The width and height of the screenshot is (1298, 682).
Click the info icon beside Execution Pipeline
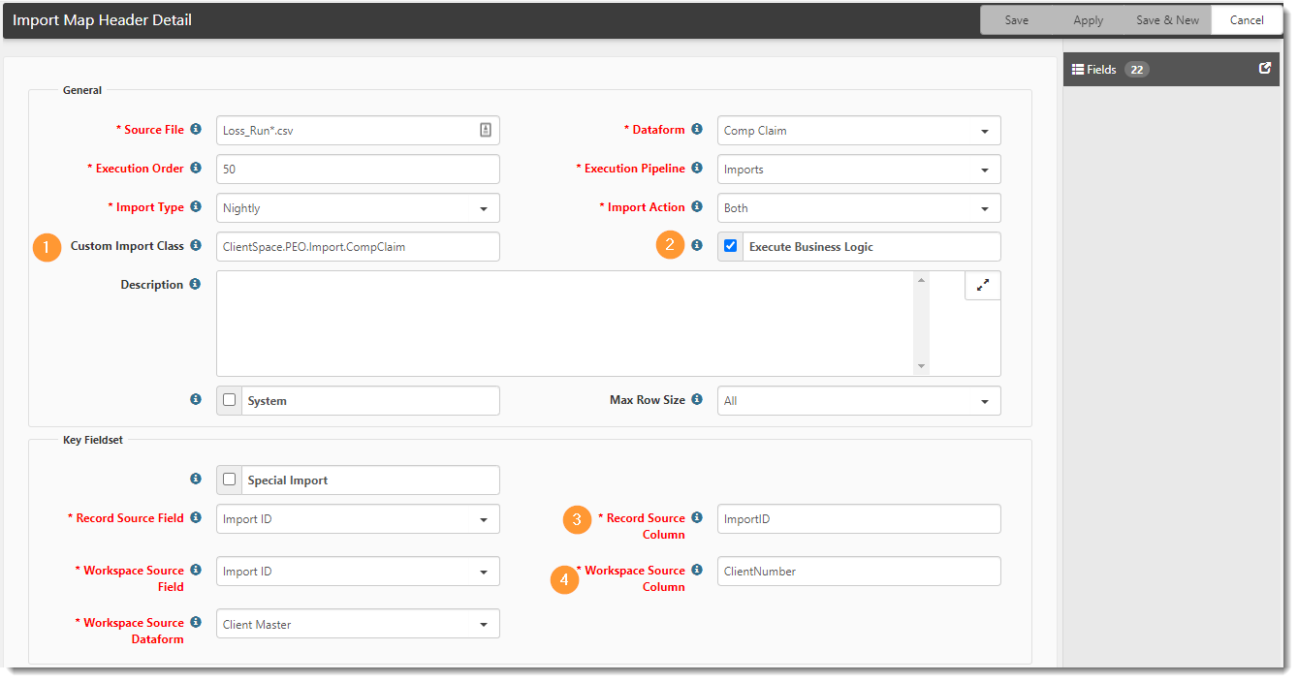(x=697, y=168)
